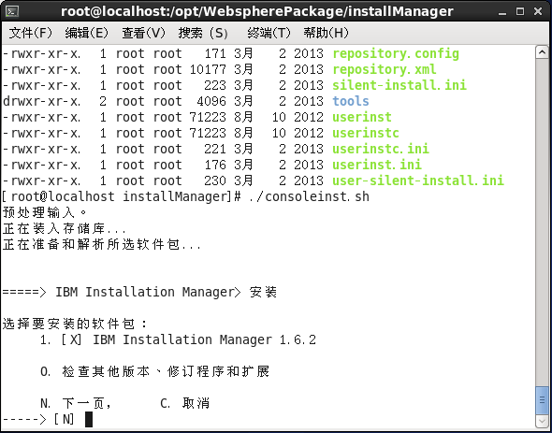Maximize the terminal window

click(520, 12)
